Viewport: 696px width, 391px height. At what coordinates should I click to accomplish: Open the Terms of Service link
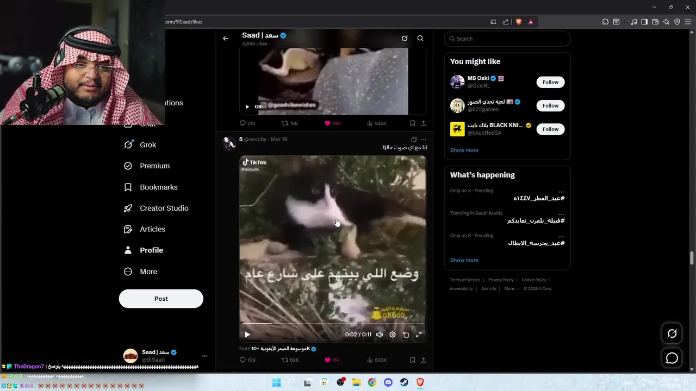(x=465, y=280)
